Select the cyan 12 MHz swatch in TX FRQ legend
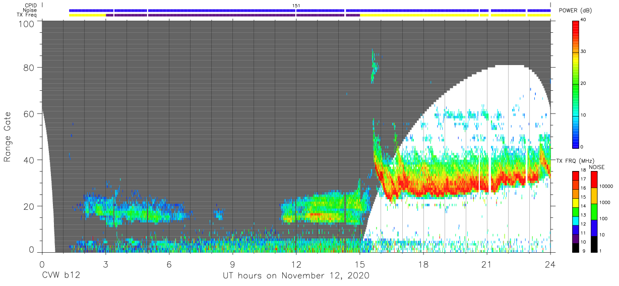Viewport: 619px width, 286px height. coord(576,220)
